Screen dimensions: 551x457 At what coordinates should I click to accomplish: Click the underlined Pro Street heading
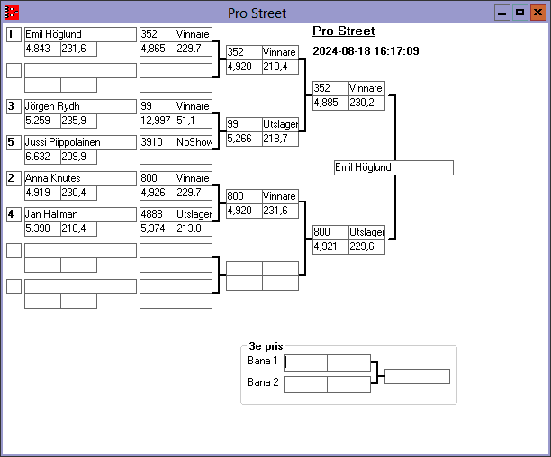(343, 31)
